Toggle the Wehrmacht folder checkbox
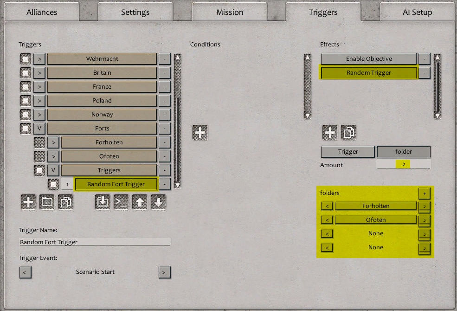 [x=26, y=59]
